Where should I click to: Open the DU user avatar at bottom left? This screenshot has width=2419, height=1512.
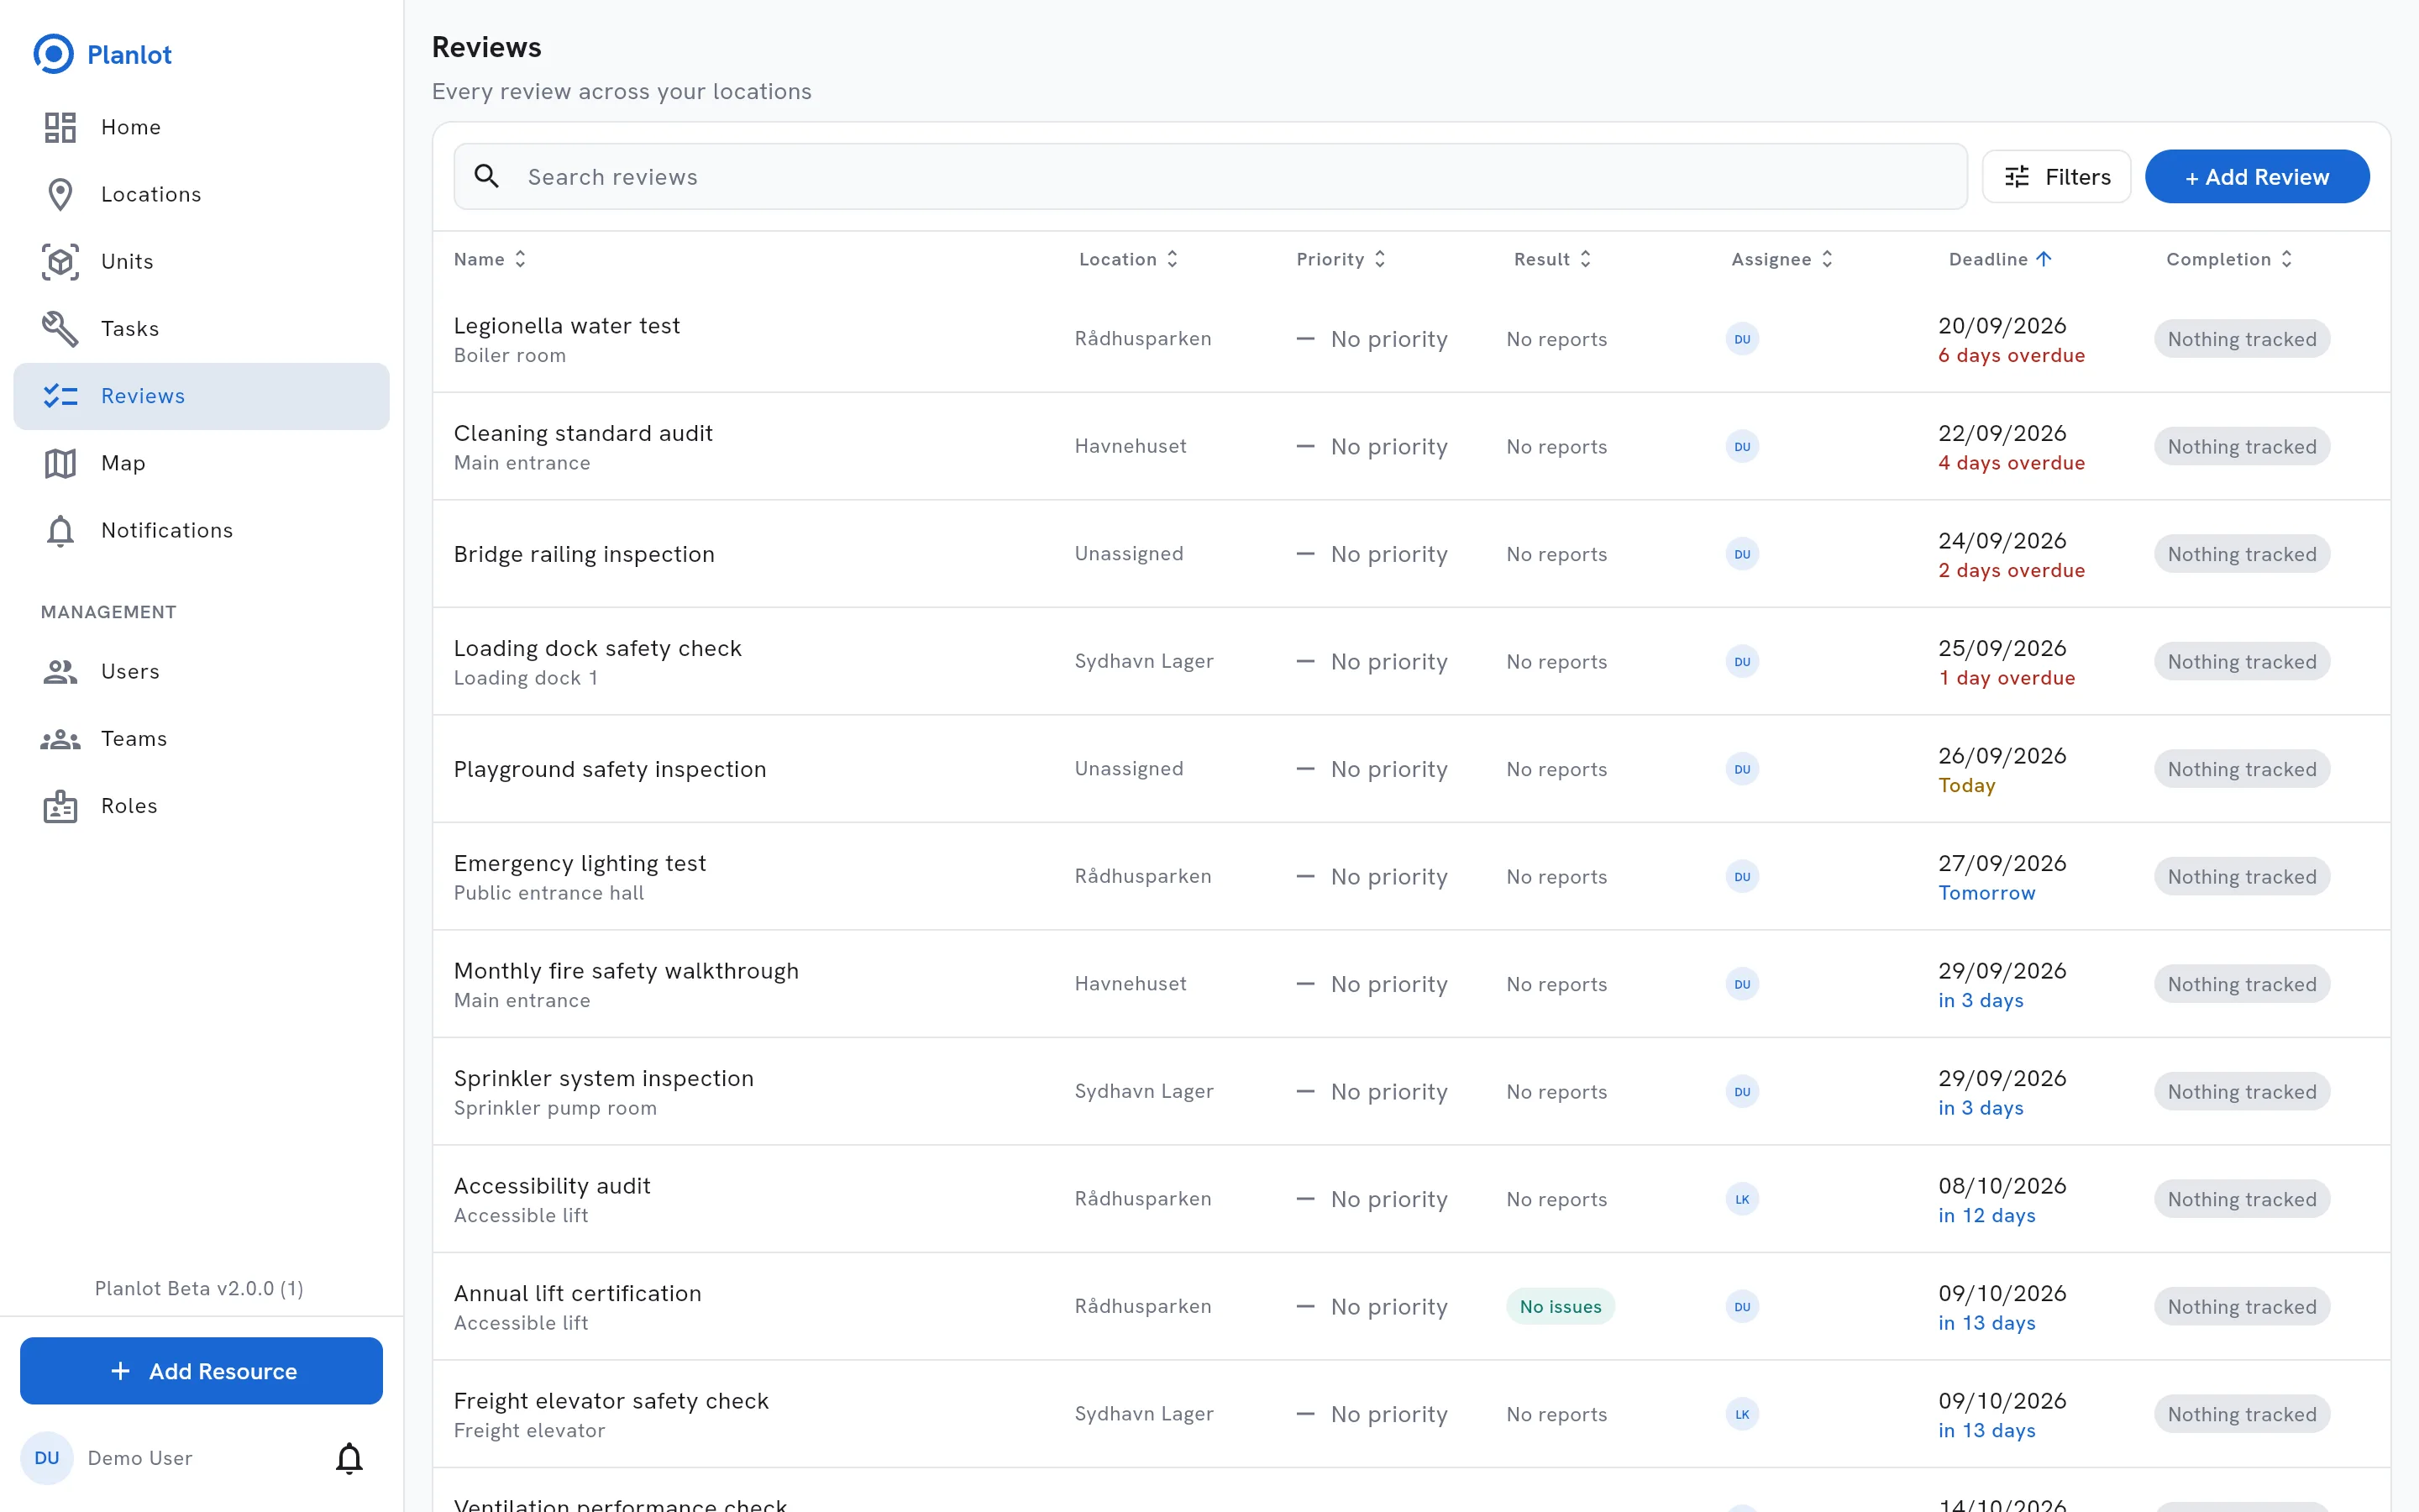tap(47, 1458)
